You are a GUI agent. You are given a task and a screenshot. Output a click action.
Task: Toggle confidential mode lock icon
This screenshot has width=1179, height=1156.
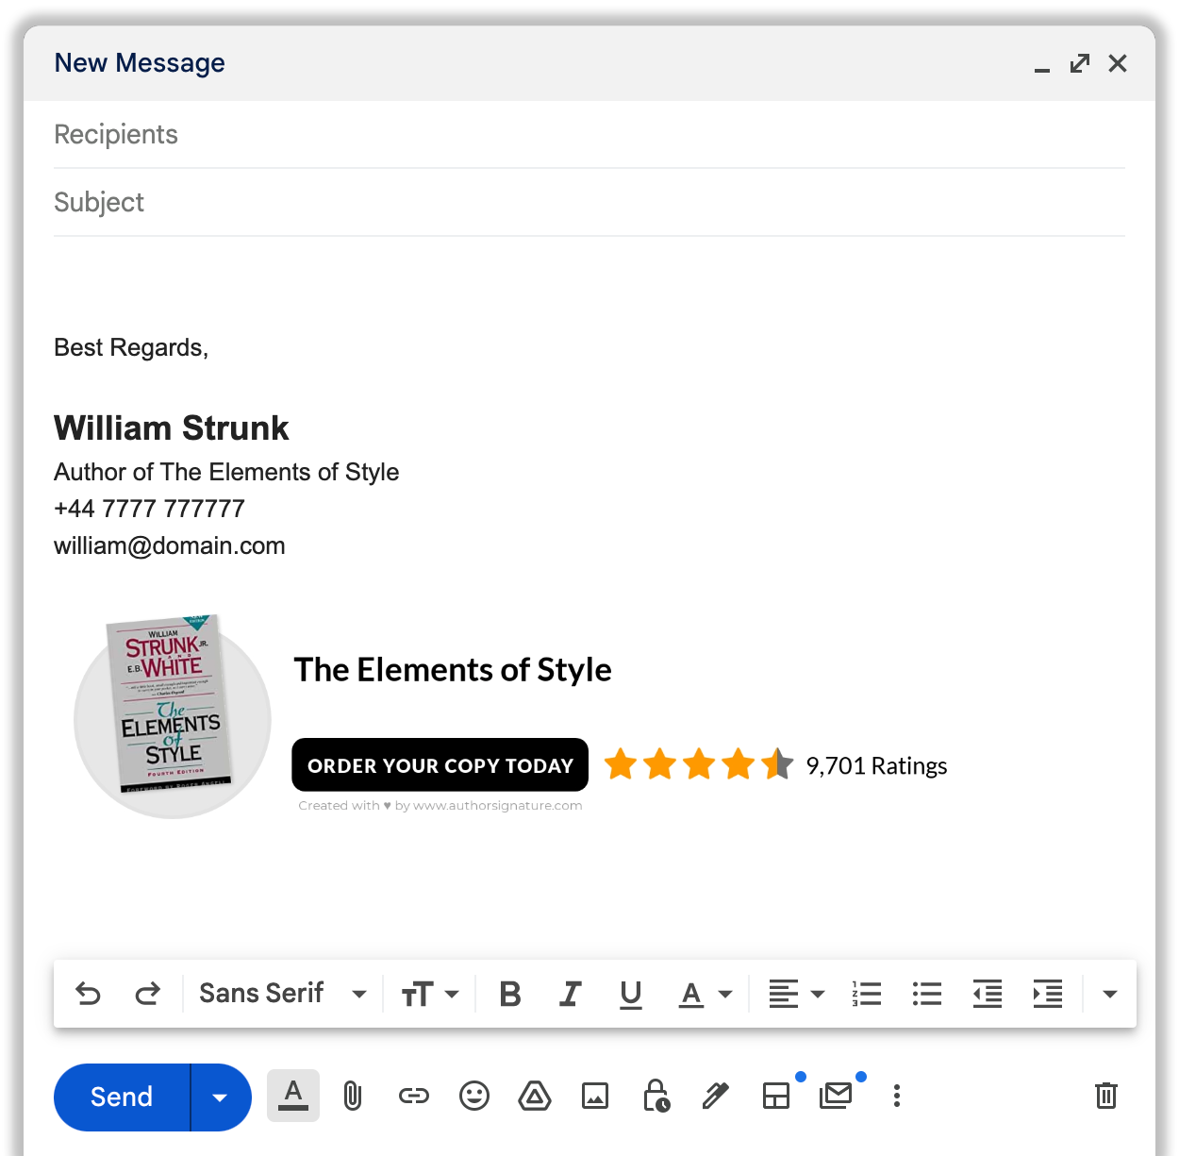click(656, 1096)
